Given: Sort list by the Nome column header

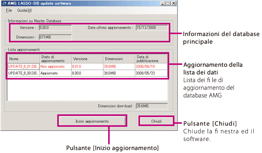Looking at the screenshot, I should click(x=23, y=59).
